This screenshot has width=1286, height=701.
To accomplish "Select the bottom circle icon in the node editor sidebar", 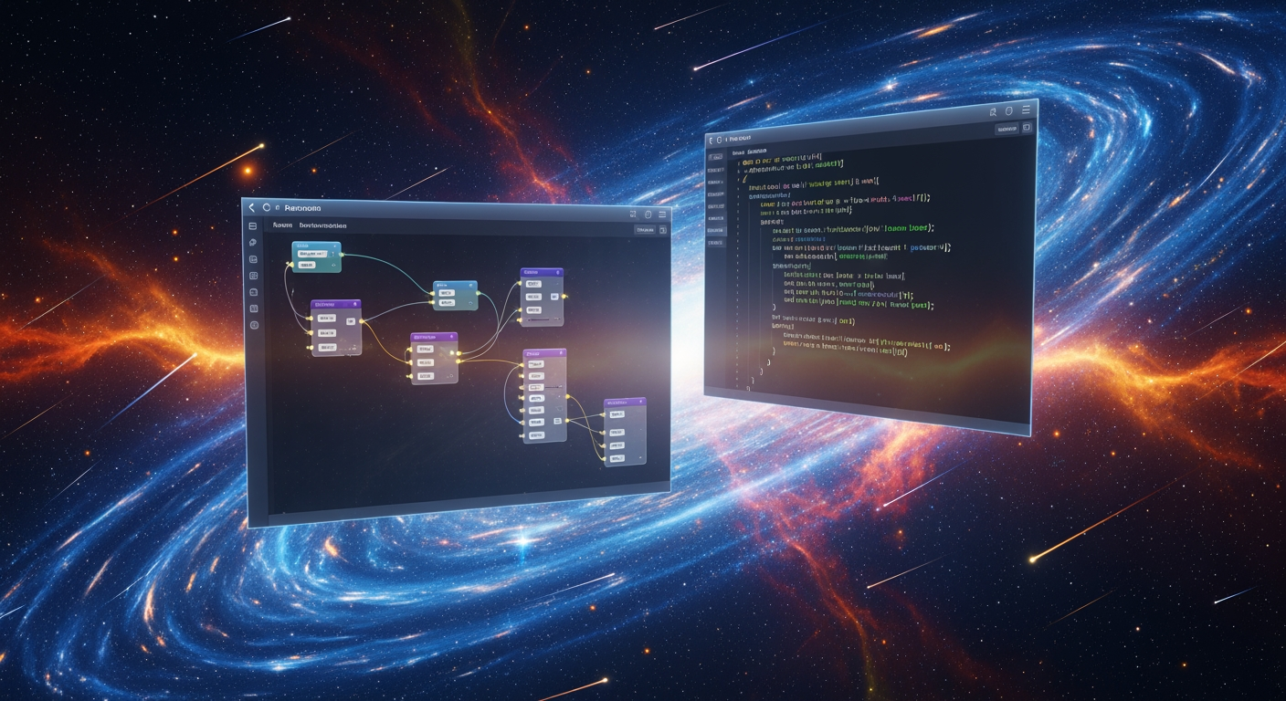I will click(254, 325).
